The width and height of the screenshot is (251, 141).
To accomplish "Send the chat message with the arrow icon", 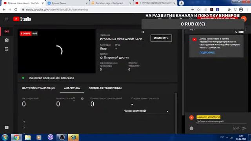I will 244,128.
